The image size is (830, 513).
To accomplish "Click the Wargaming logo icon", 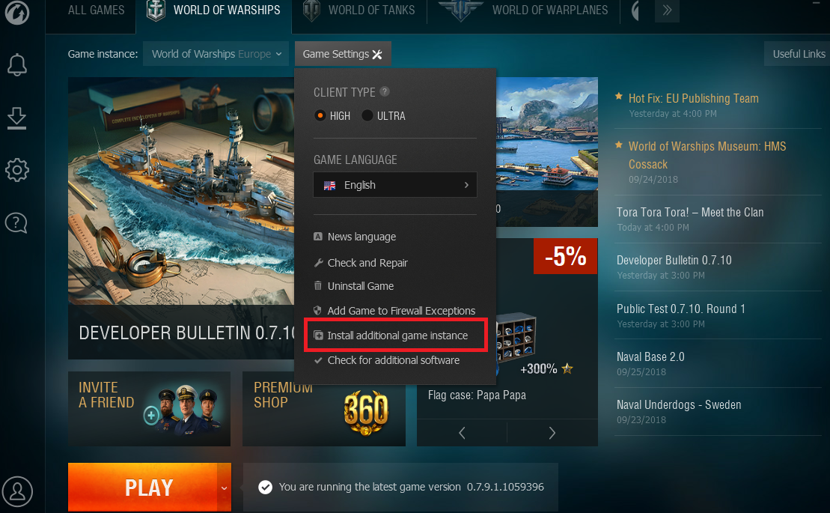I will pos(17,12).
